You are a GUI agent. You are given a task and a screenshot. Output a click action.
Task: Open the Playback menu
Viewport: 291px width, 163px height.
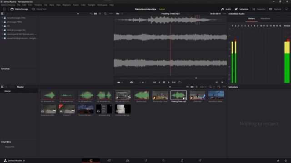[66, 5]
